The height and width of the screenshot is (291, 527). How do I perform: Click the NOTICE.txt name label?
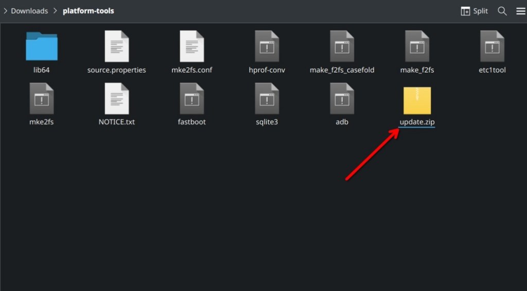coord(117,122)
